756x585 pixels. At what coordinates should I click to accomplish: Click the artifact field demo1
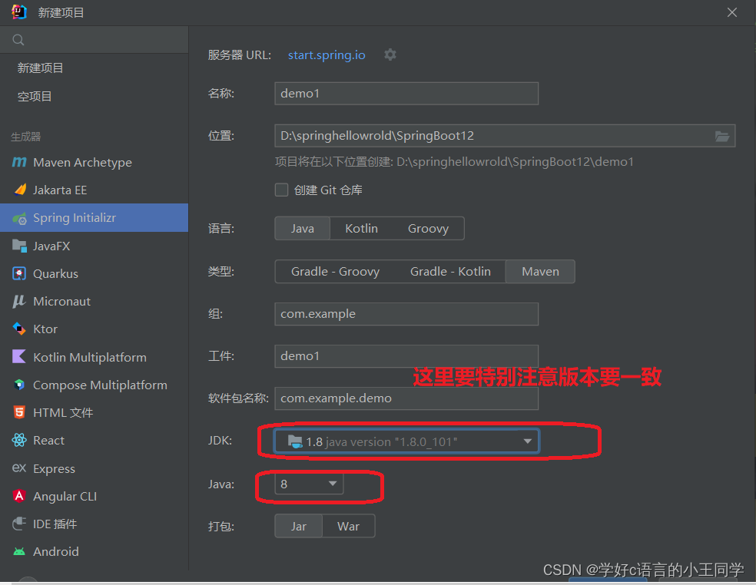point(406,356)
